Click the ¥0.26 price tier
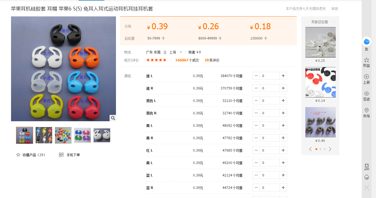 pyautogui.click(x=208, y=27)
